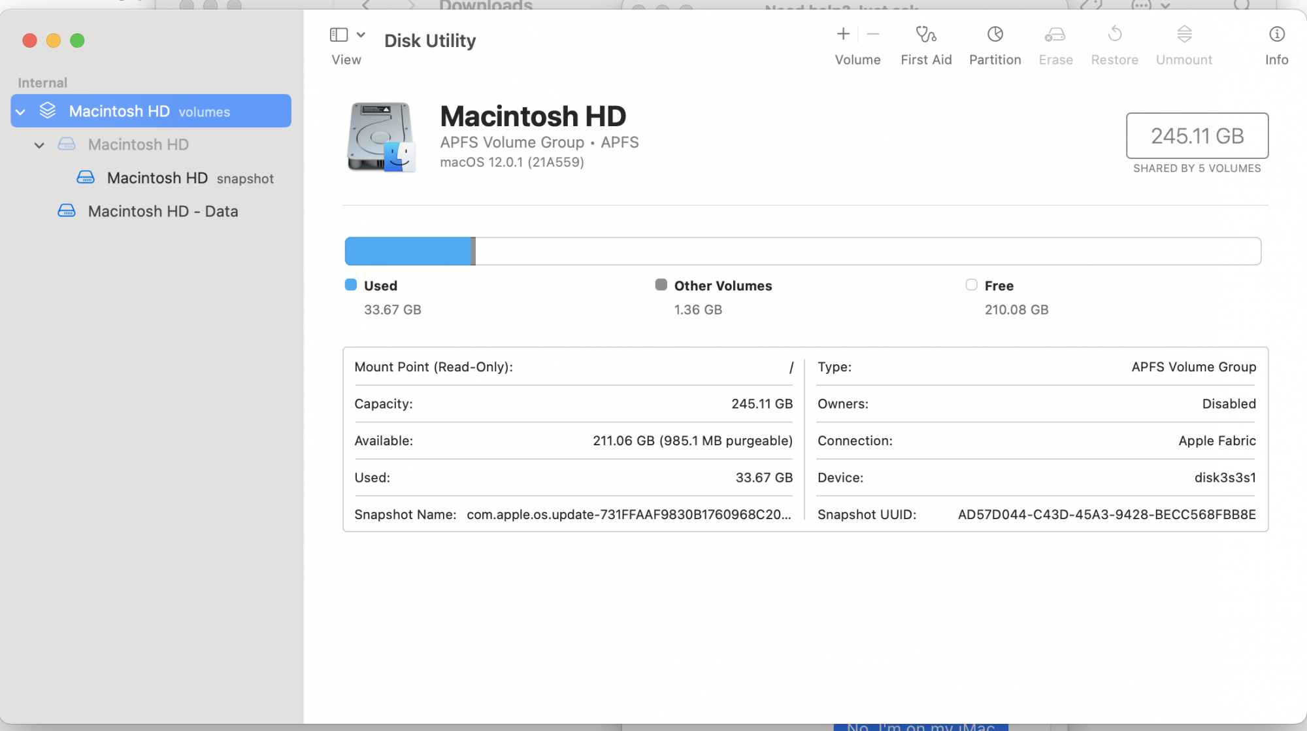Add a volume with plus icon
The width and height of the screenshot is (1307, 731).
[x=843, y=34]
